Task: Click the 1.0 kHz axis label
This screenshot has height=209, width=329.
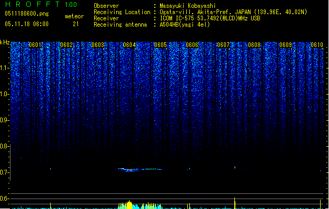Action: point(4,94)
